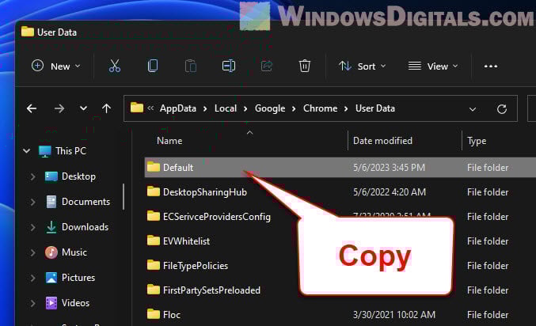Select the ECSerivceProvidersConfig folder
536x326 pixels.
pyautogui.click(x=217, y=217)
